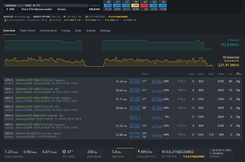Screen dimensions: 245x162
Task: Click the power consumption bolt icon
Action: [x=139, y=151]
